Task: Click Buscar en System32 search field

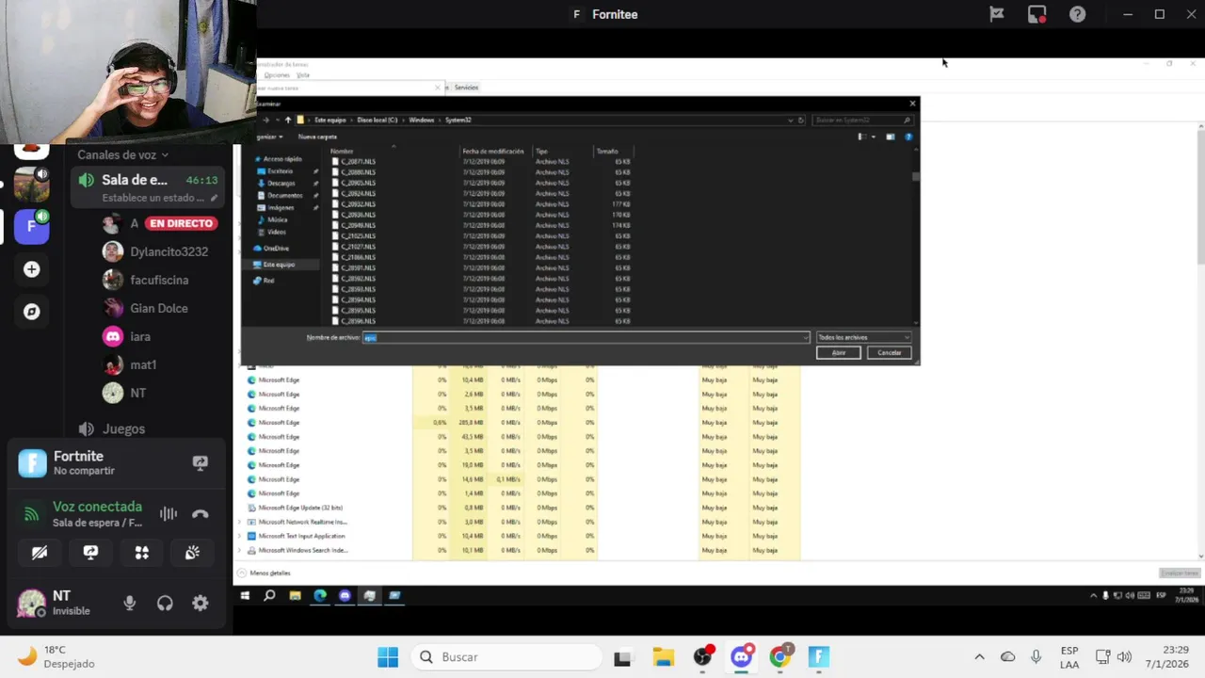Action: coord(862,120)
